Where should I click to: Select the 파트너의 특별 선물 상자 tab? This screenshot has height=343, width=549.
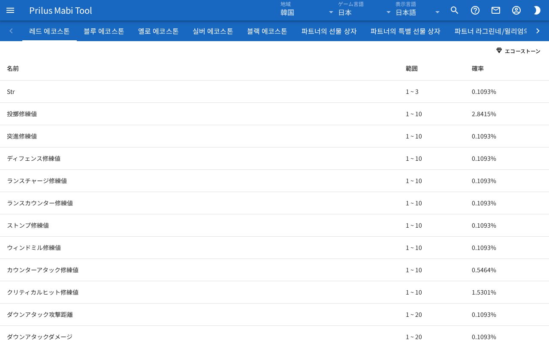[405, 31]
